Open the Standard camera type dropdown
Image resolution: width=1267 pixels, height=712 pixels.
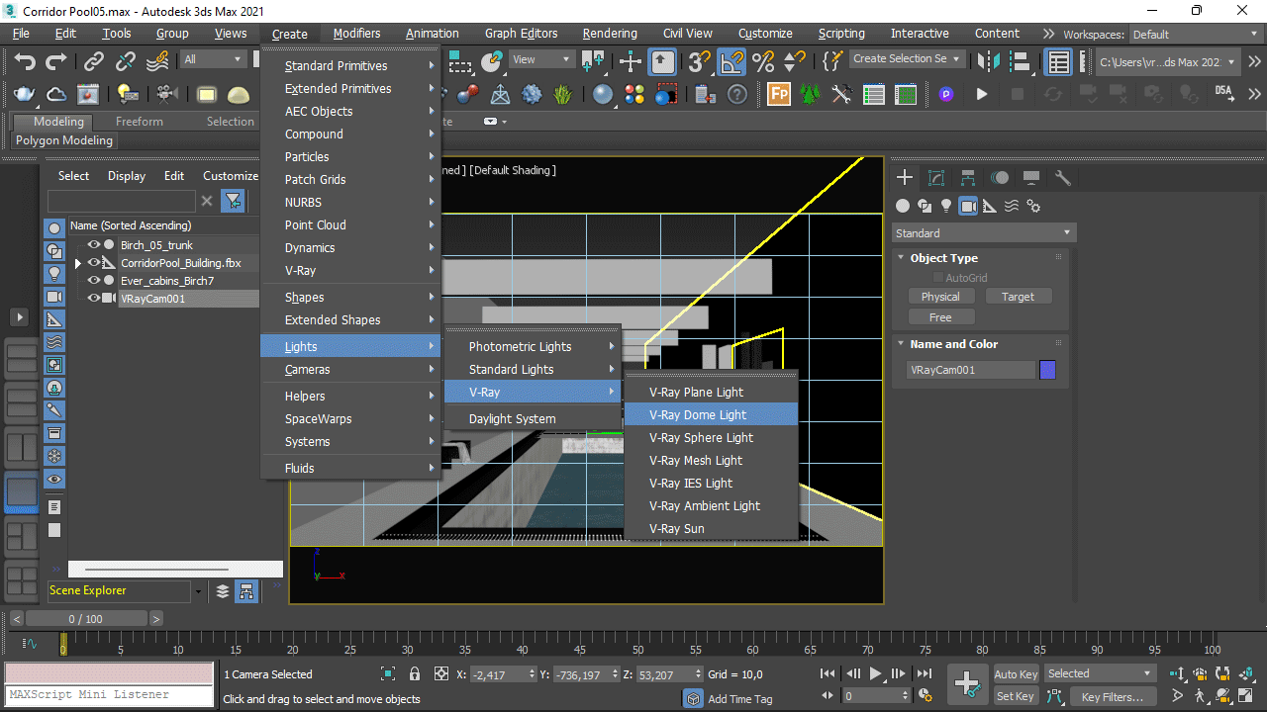pyautogui.click(x=983, y=233)
